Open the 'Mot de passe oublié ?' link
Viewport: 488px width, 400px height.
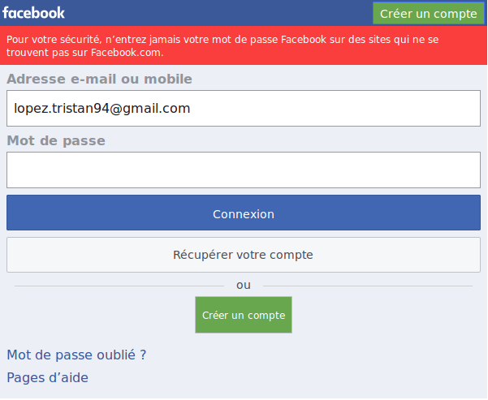(76, 355)
